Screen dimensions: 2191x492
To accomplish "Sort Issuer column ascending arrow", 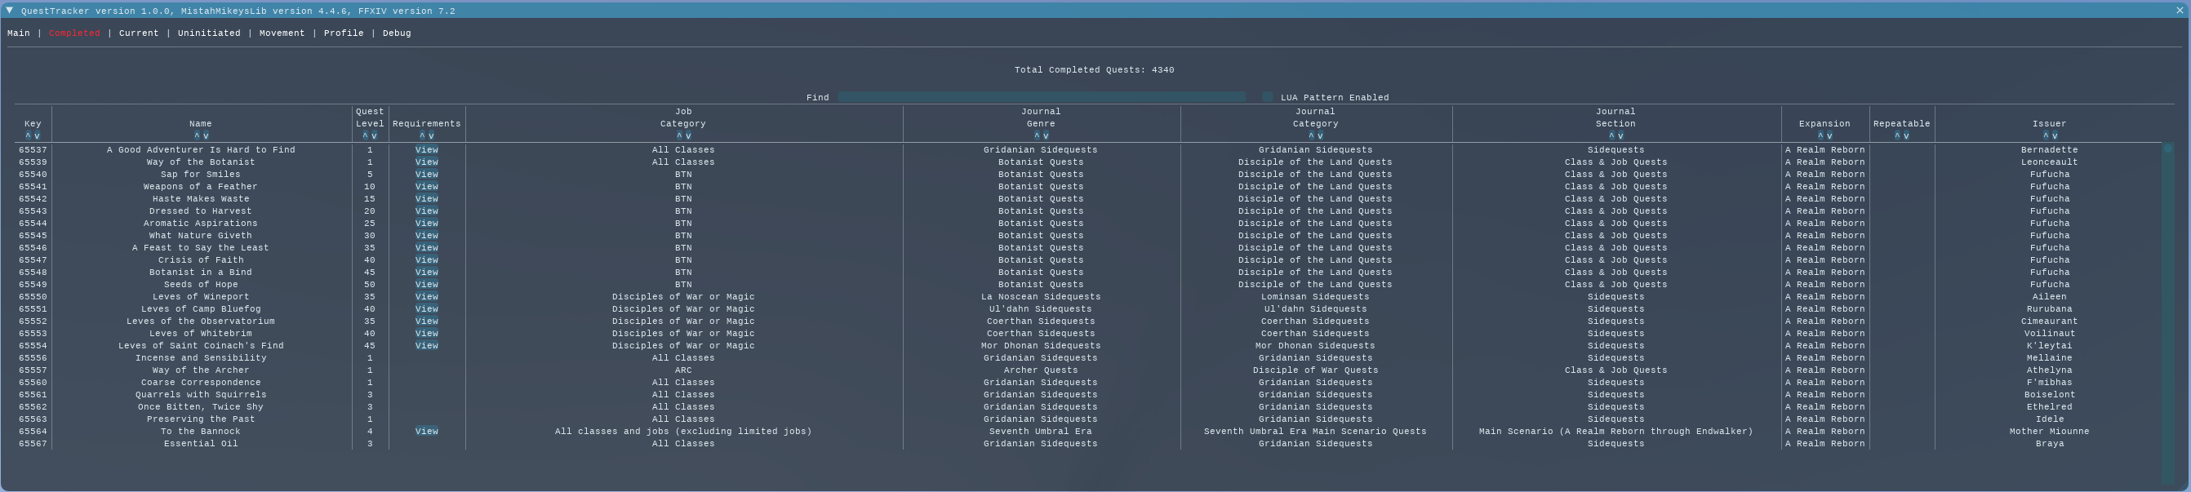I will pos(2045,136).
